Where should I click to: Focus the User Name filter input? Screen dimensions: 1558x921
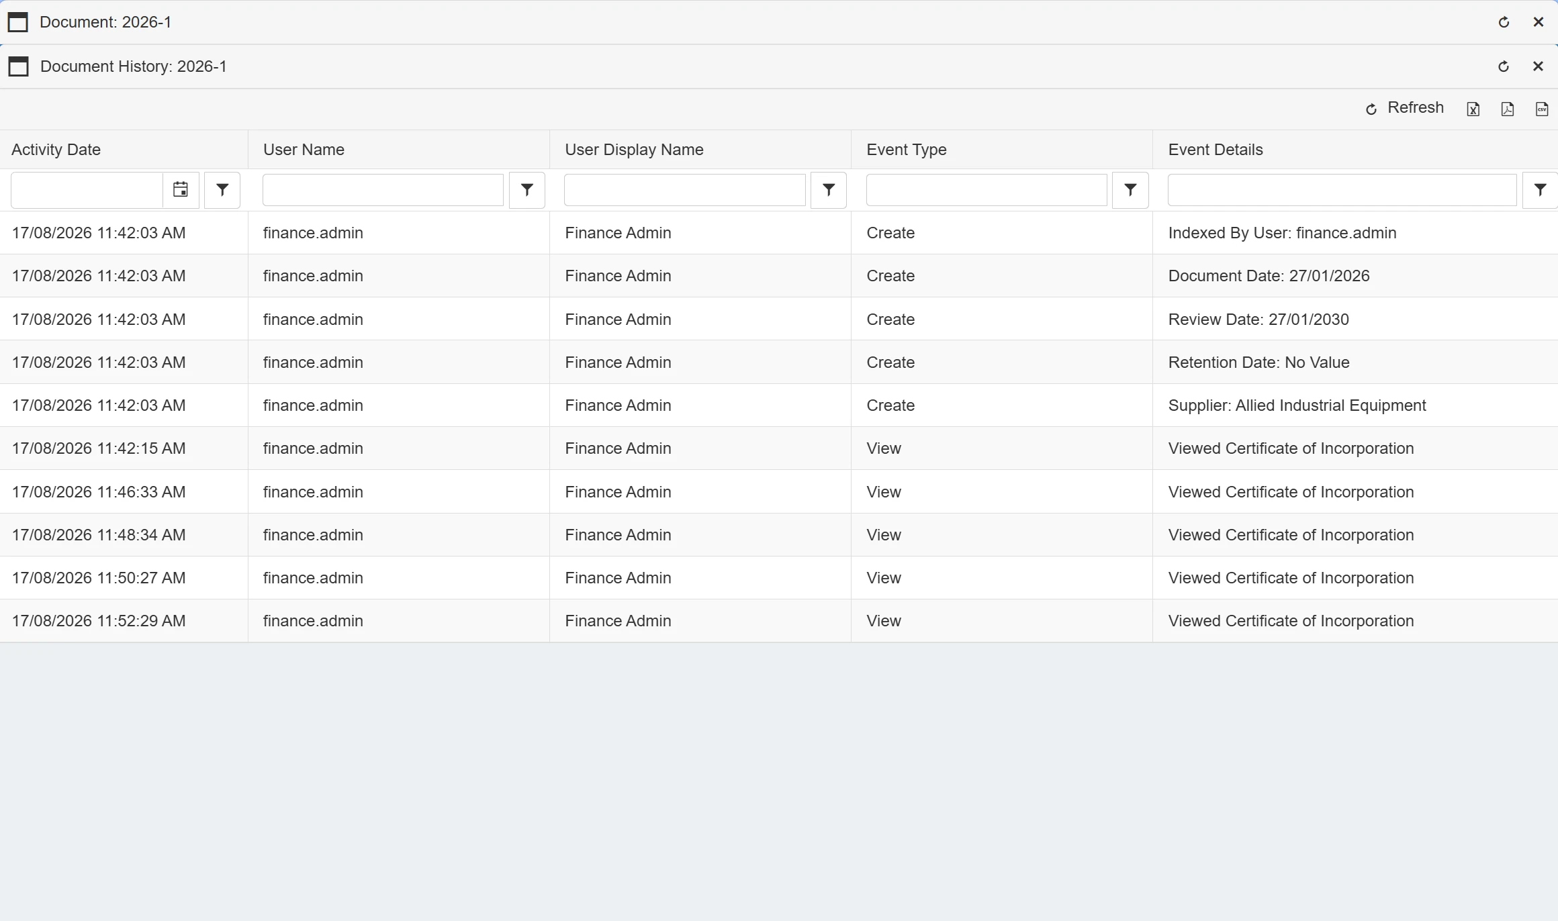tap(383, 190)
